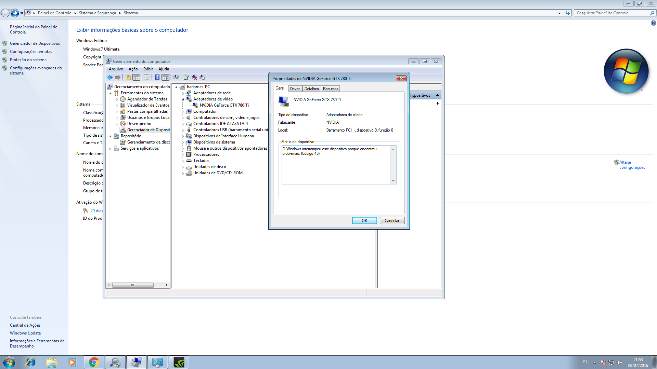The height and width of the screenshot is (369, 657).
Task: Open the Windows Update link
Action: (x=25, y=333)
